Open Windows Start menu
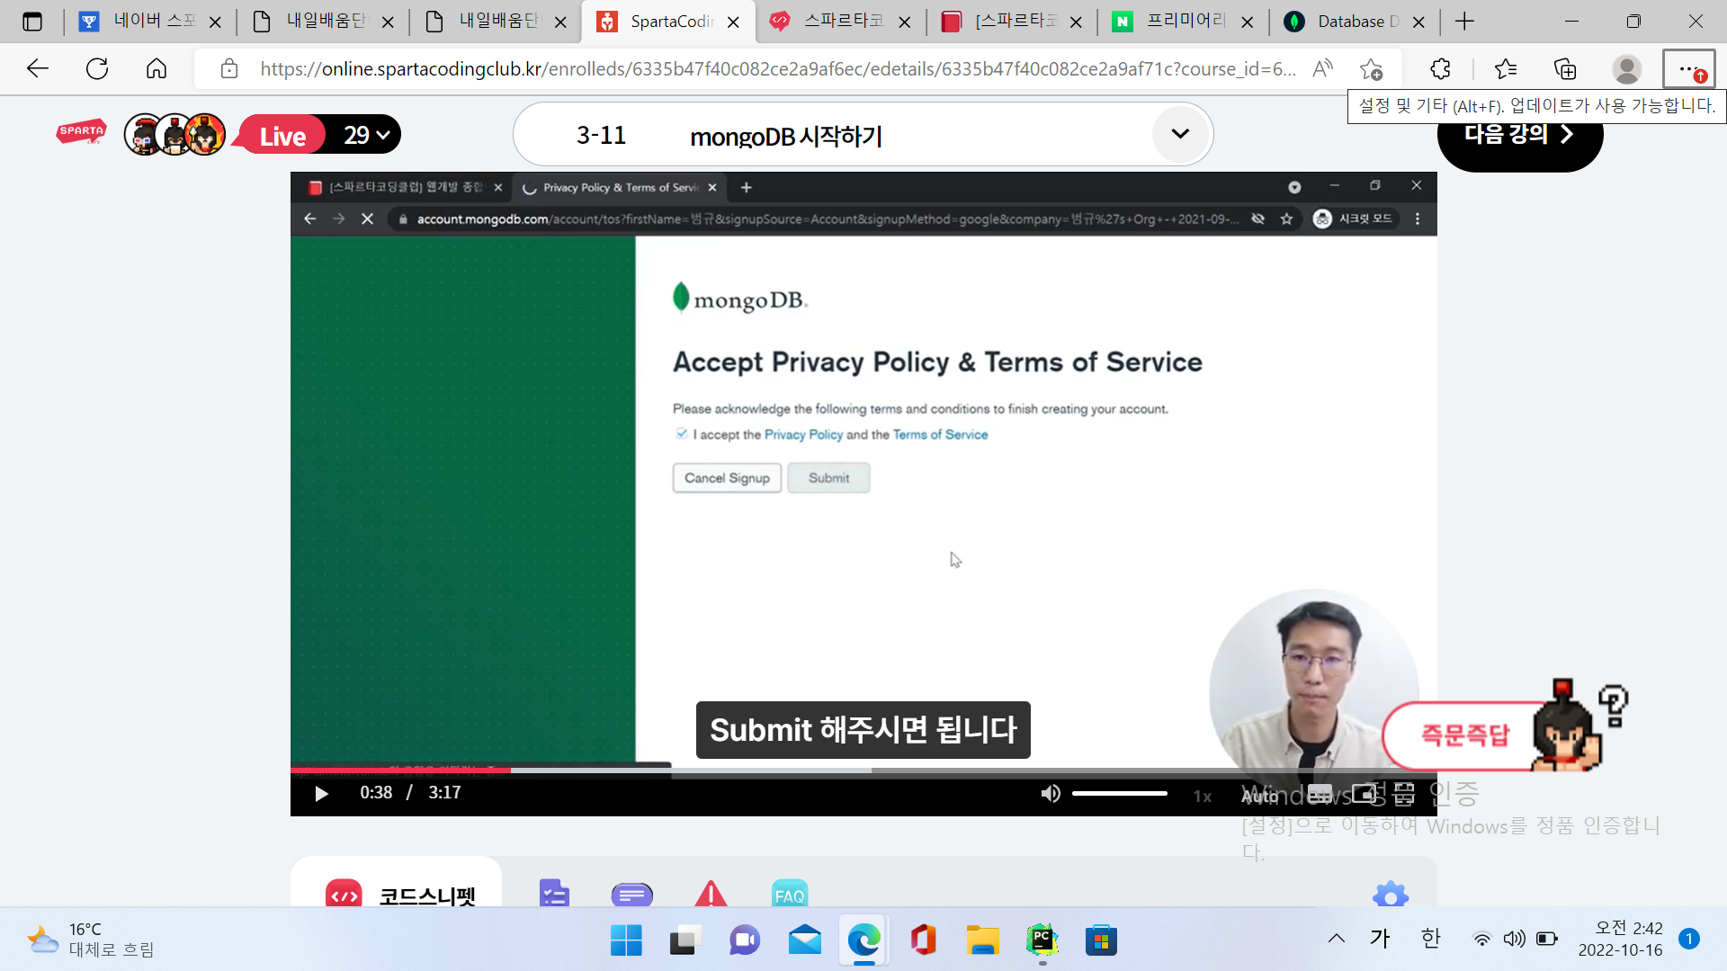Image resolution: width=1727 pixels, height=971 pixels. pos(626,940)
